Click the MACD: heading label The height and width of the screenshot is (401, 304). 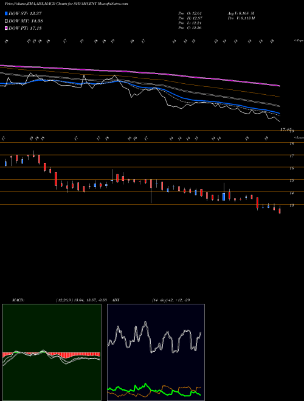click(18, 300)
